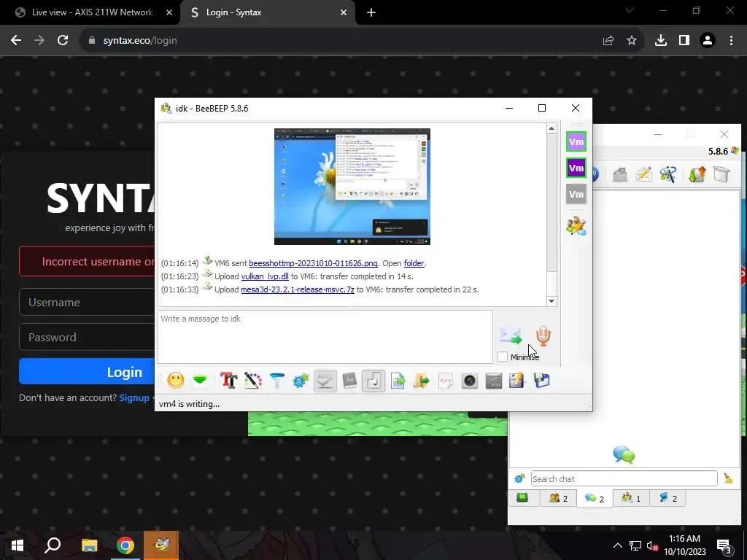Click the screenshot camera icon
747x560 pixels.
[x=470, y=381]
